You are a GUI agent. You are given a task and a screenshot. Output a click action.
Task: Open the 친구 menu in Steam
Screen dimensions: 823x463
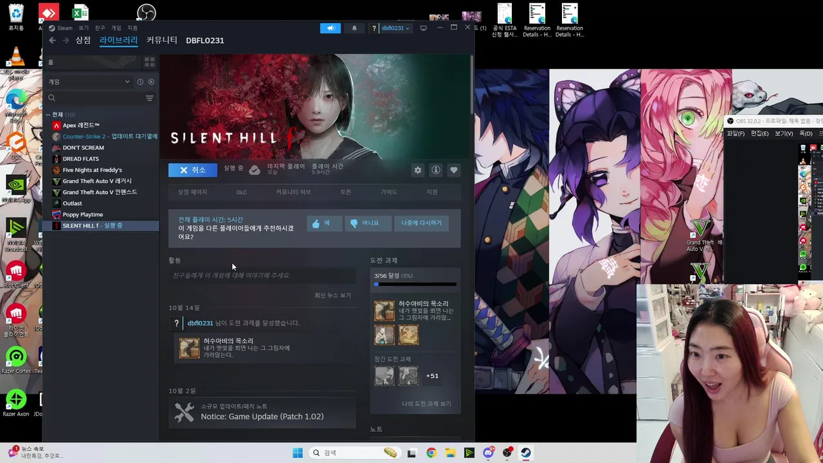tap(100, 28)
